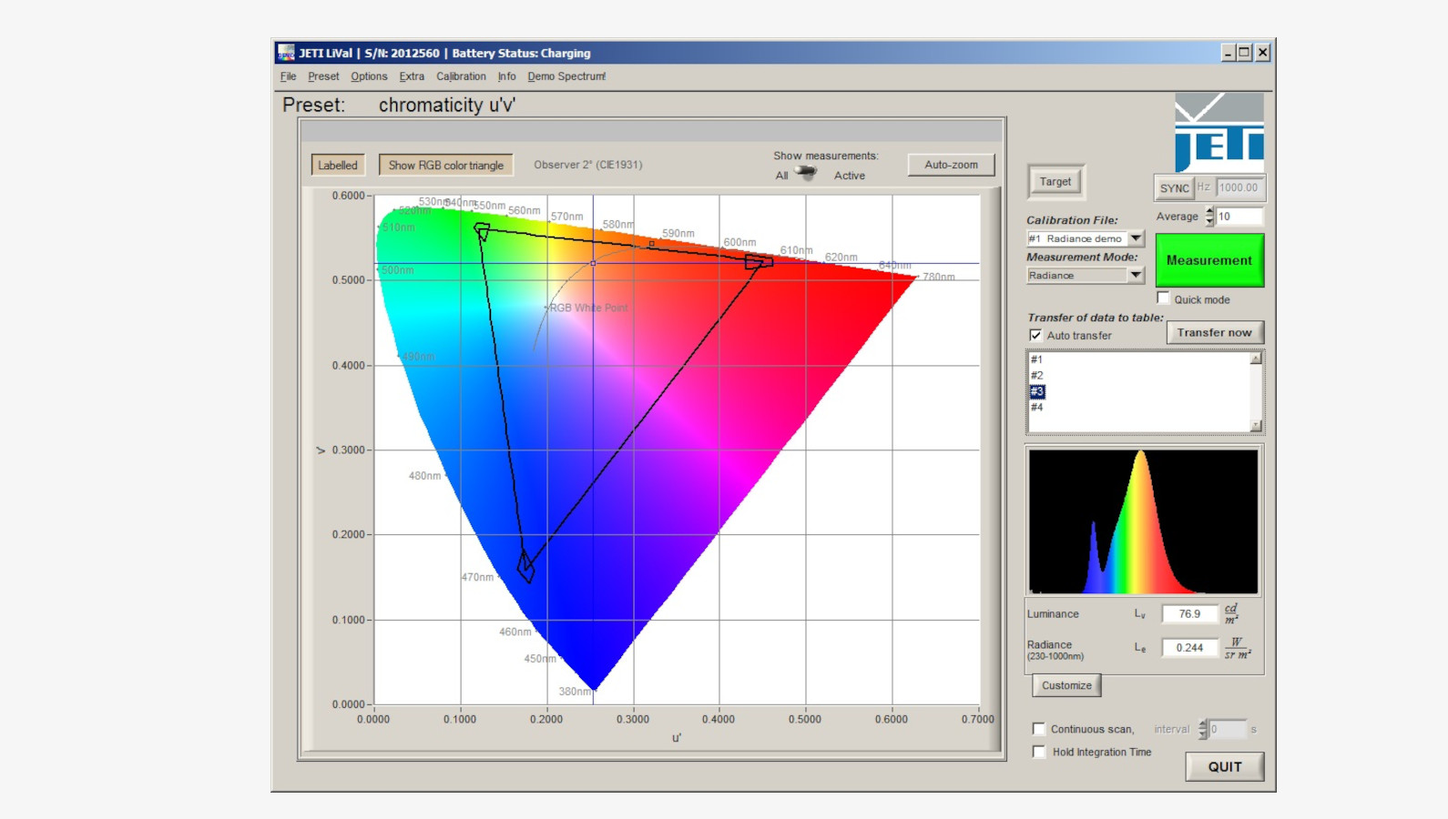The image size is (1448, 819).
Task: Click the JETI logo image
Action: (x=1219, y=132)
